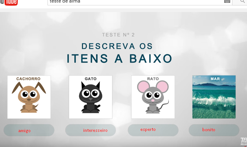
Task: Click the RATO label text
Action: coord(153,79)
